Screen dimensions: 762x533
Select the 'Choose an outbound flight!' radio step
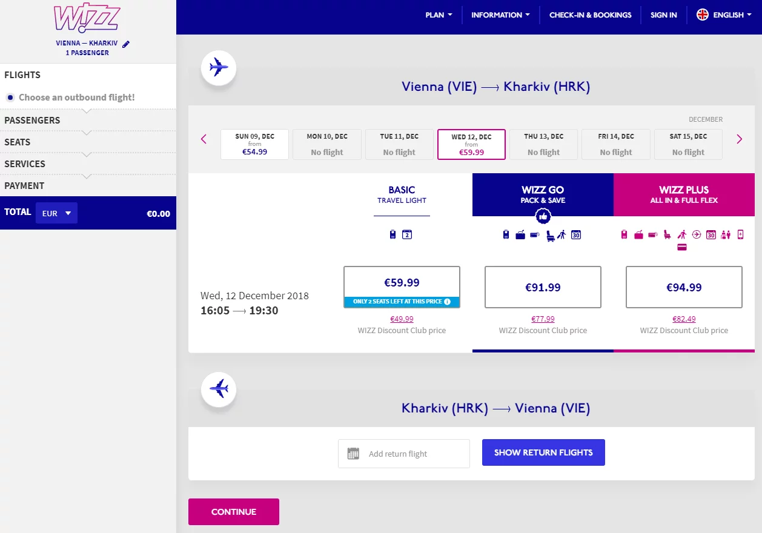point(10,98)
